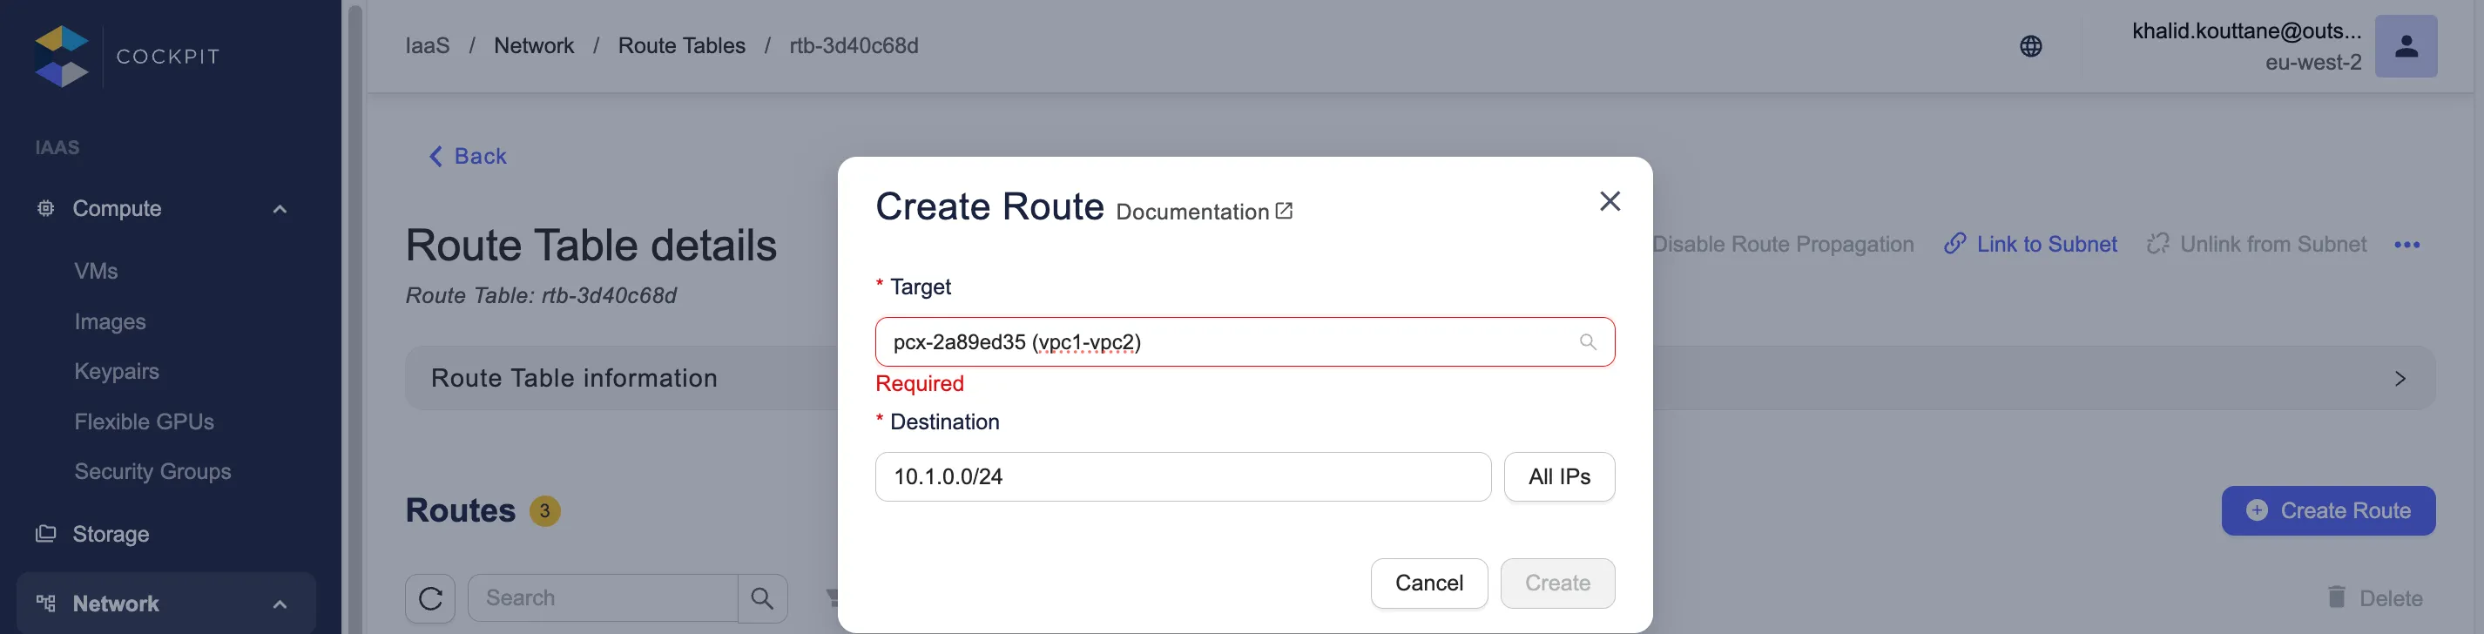The height and width of the screenshot is (634, 2484).
Task: Click the Cockpit logo
Action: pos(62,56)
